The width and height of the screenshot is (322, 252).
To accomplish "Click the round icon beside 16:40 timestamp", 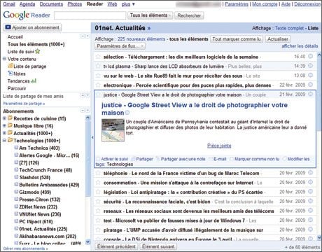I will pyautogui.click(x=311, y=56).
